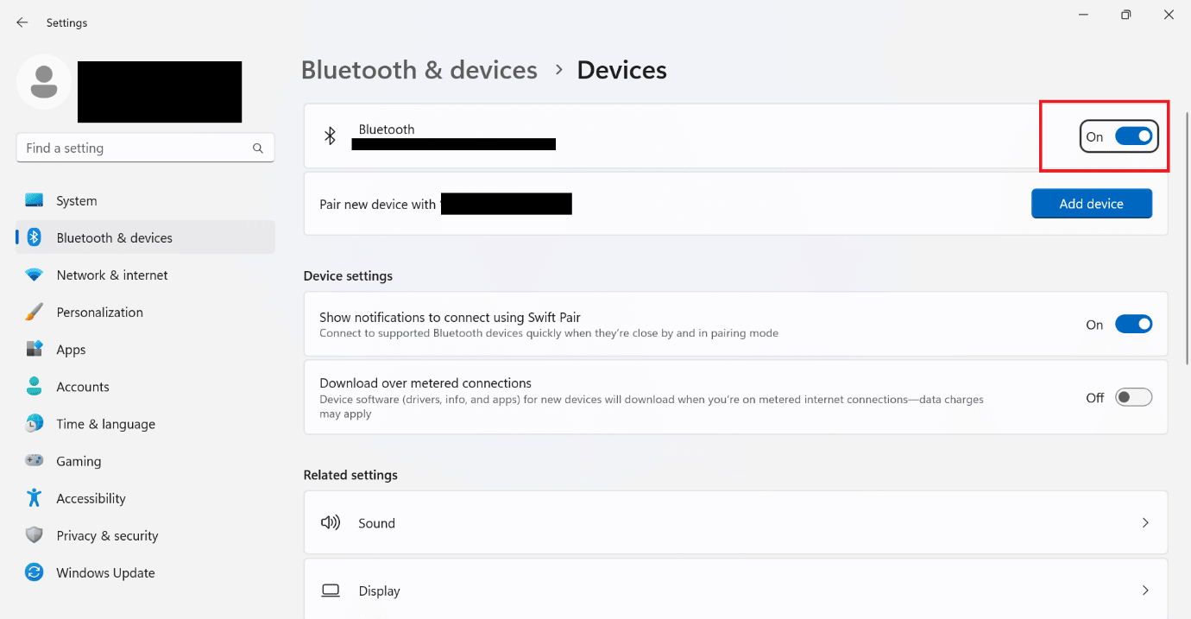1191x619 pixels.
Task: Click the Display monitor icon
Action: pos(331,591)
